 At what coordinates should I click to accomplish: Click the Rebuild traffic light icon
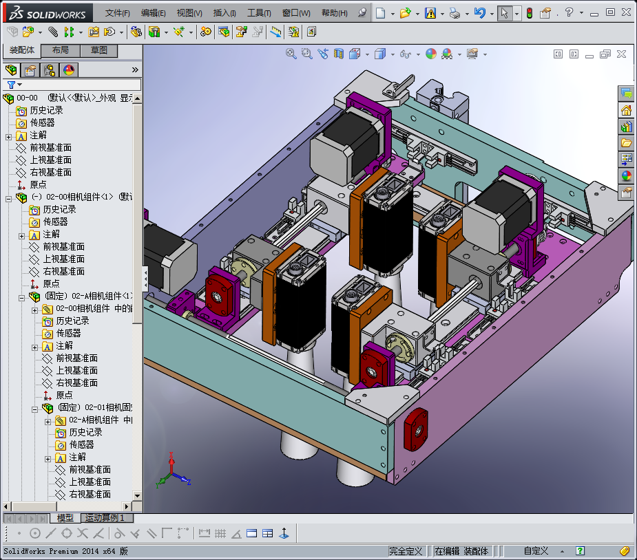pos(530,13)
